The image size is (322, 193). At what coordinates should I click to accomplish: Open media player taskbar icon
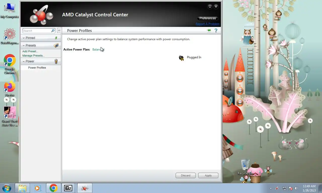[x=37, y=188]
